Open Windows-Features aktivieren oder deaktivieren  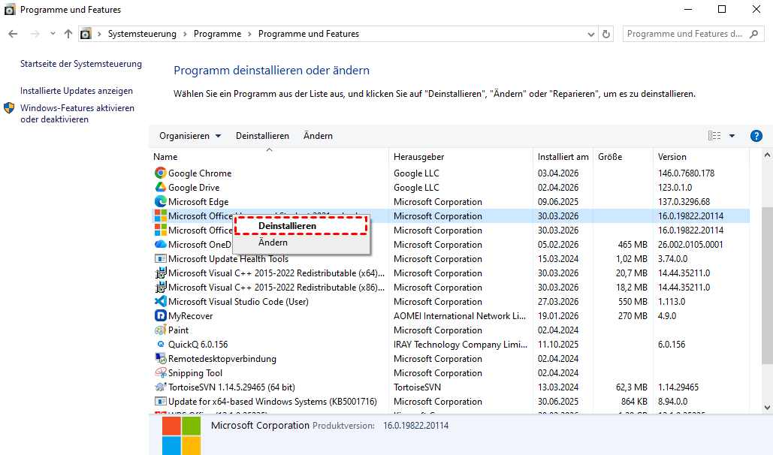[x=77, y=113]
